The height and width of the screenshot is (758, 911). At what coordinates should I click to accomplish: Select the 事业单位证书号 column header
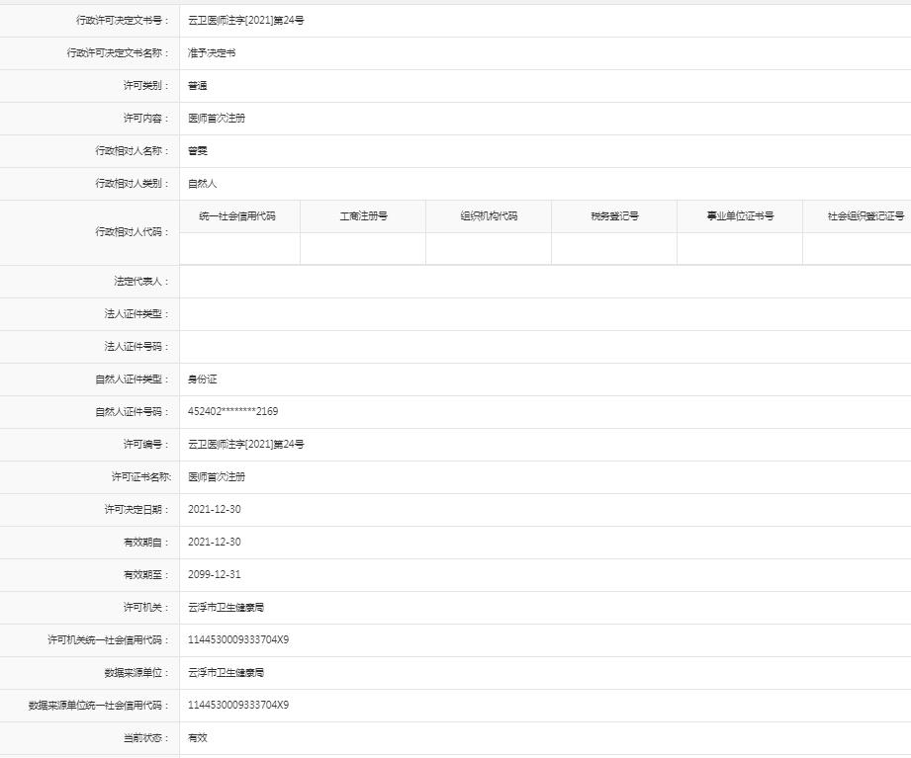click(x=737, y=215)
